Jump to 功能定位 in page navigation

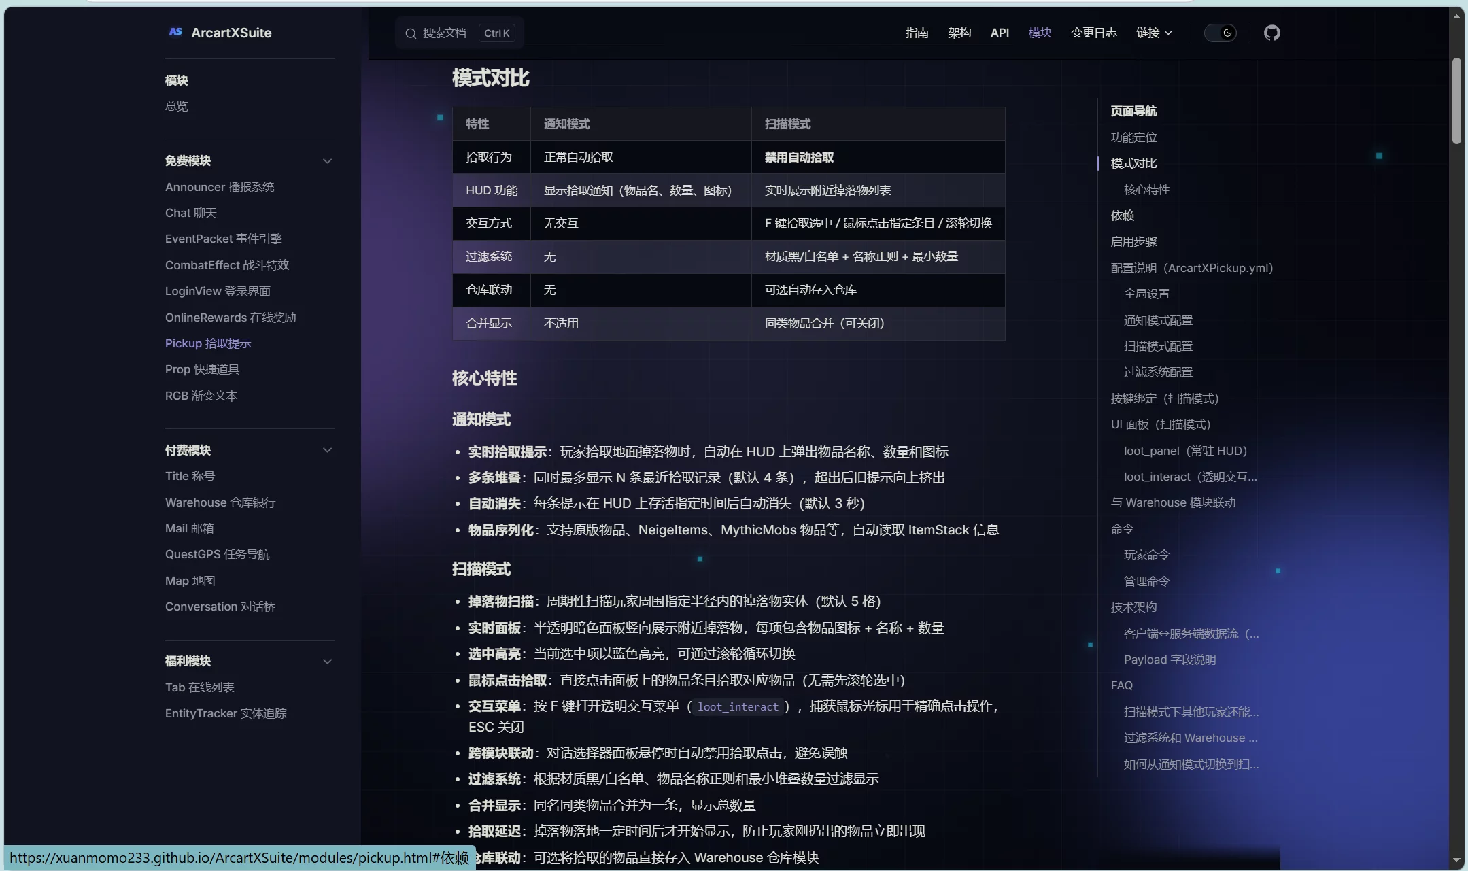(x=1133, y=137)
